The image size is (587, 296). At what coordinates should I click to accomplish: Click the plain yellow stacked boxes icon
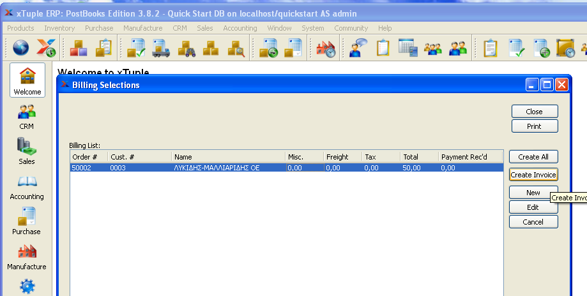point(211,48)
